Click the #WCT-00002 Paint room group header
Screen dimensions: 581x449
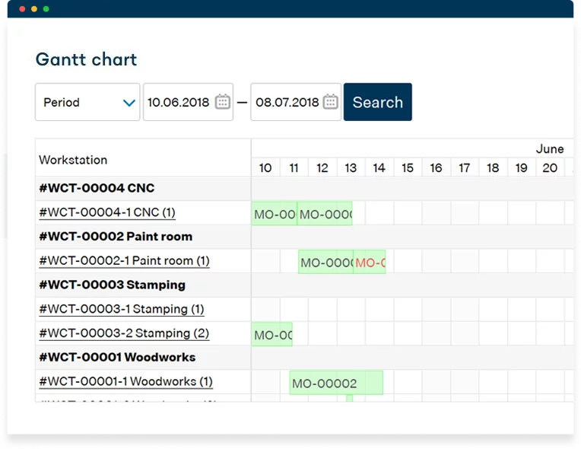(116, 237)
